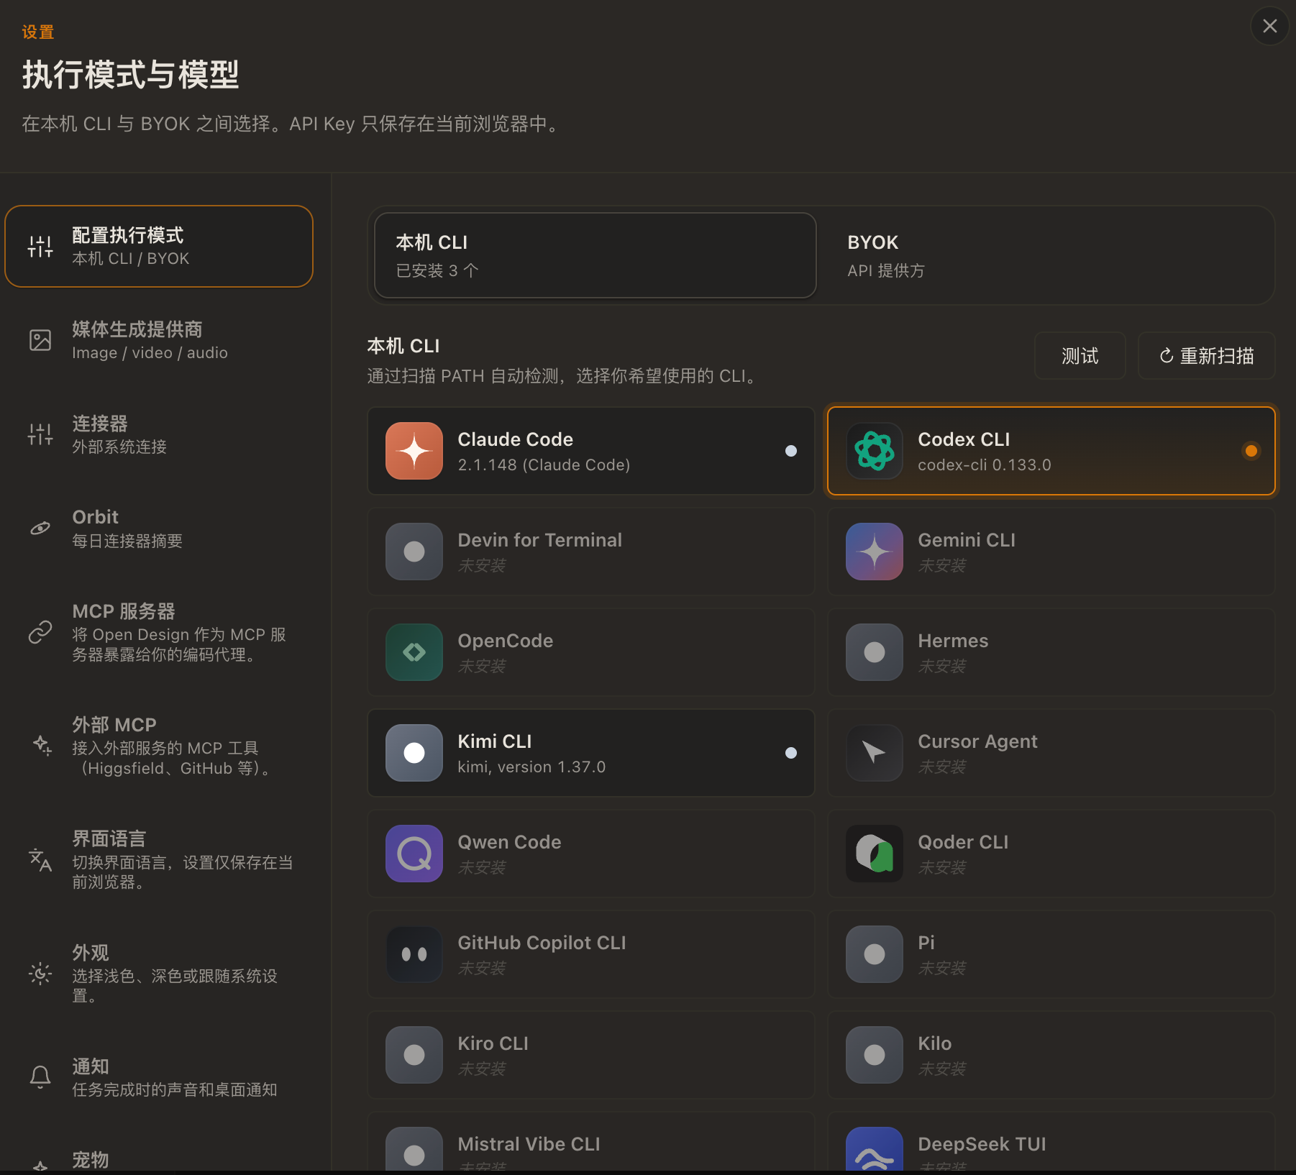Select the Kimi CLI radio dot
This screenshot has width=1296, height=1175.
791,753
